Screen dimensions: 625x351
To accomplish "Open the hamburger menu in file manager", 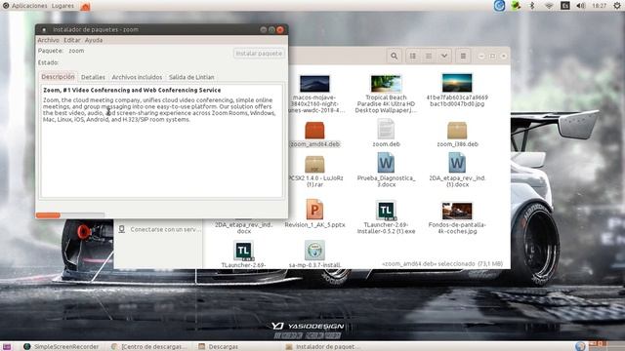I will tap(463, 57).
